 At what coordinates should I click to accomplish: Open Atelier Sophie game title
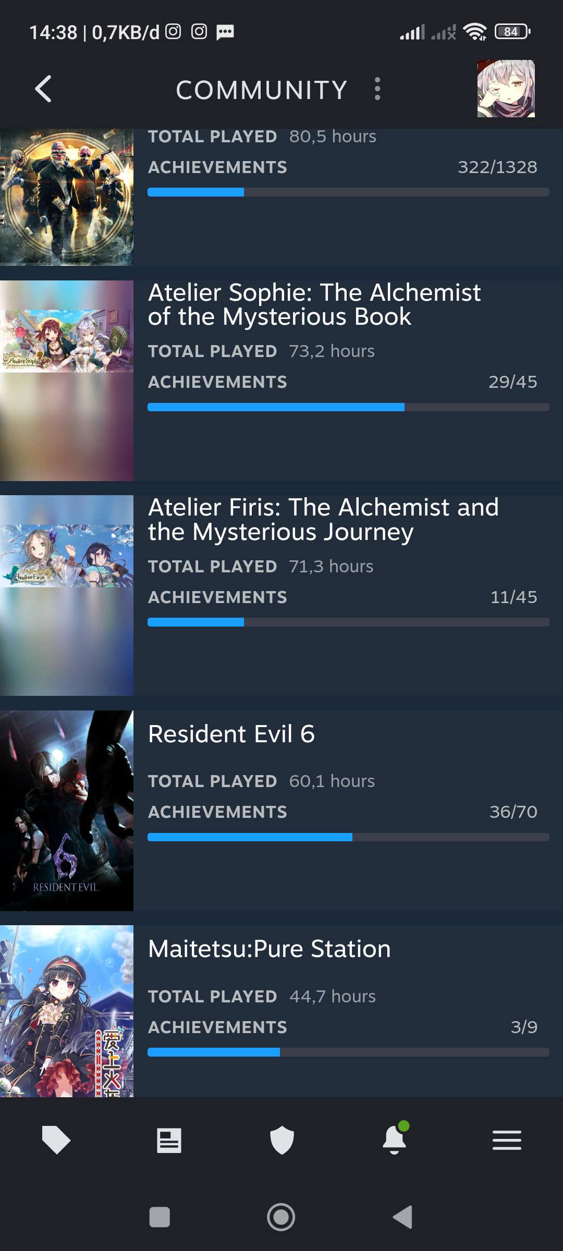(314, 304)
